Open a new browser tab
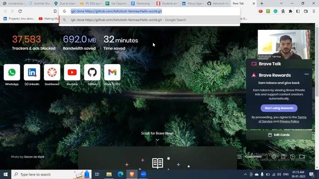Screen dimensions: 319x179 click(262, 3)
